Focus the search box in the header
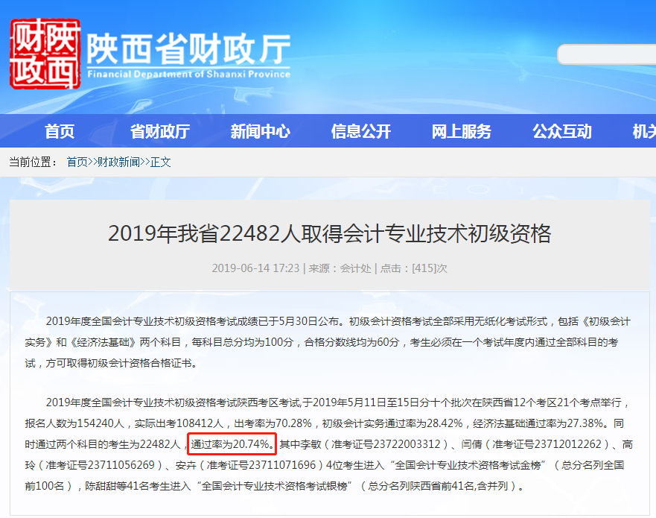This screenshot has height=518, width=656. pyautogui.click(x=607, y=54)
